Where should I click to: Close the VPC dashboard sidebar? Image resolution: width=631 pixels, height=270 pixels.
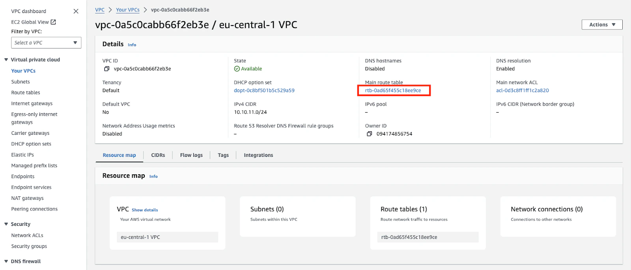tap(76, 11)
